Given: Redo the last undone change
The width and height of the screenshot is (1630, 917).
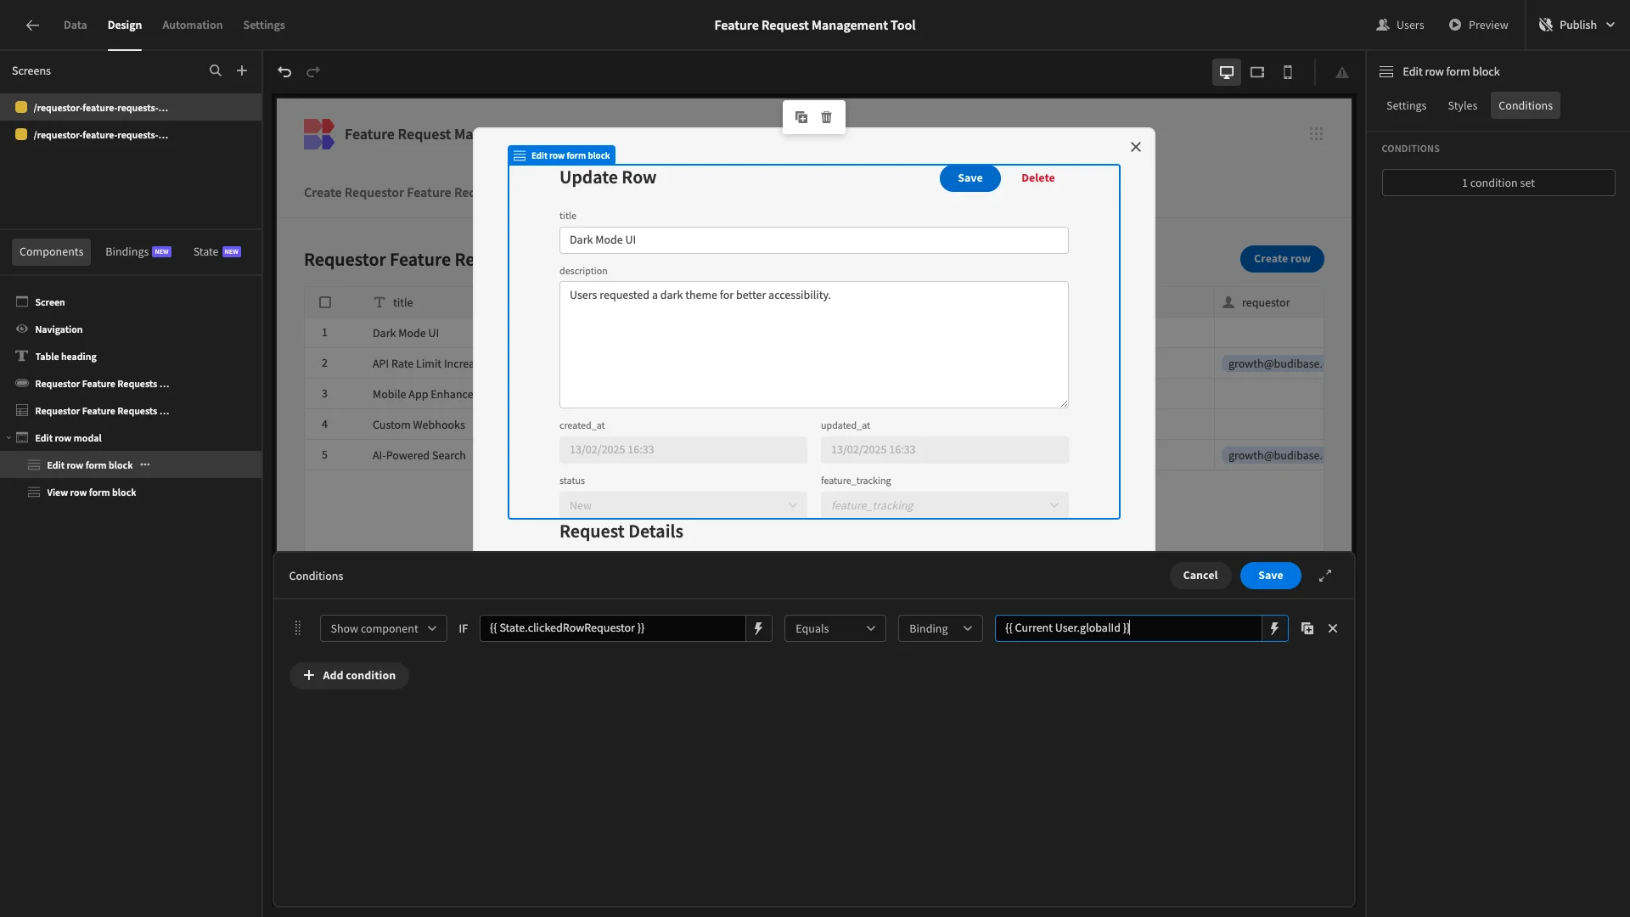Looking at the screenshot, I should click(x=313, y=72).
